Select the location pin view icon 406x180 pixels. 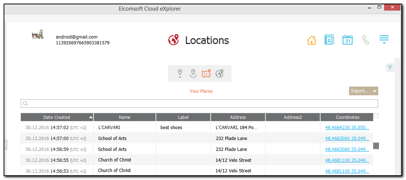coord(180,73)
